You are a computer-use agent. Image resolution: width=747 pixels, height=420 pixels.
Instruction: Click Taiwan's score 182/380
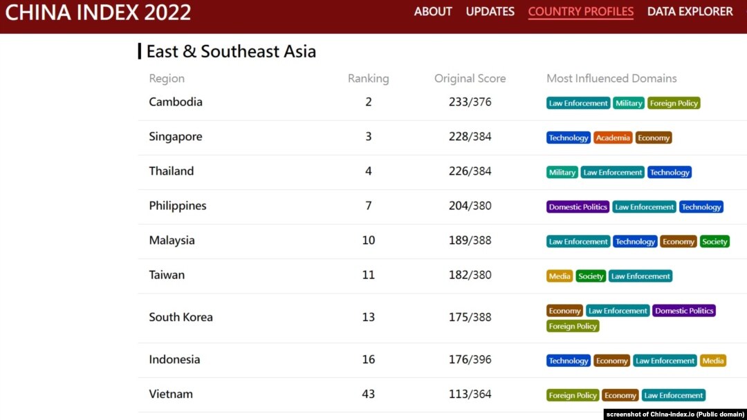click(470, 275)
